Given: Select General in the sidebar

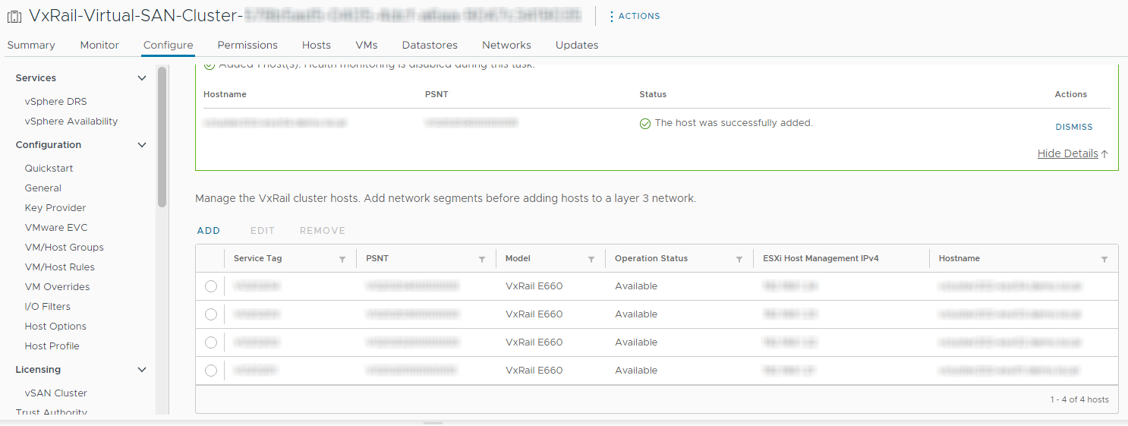Looking at the screenshot, I should 43,188.
